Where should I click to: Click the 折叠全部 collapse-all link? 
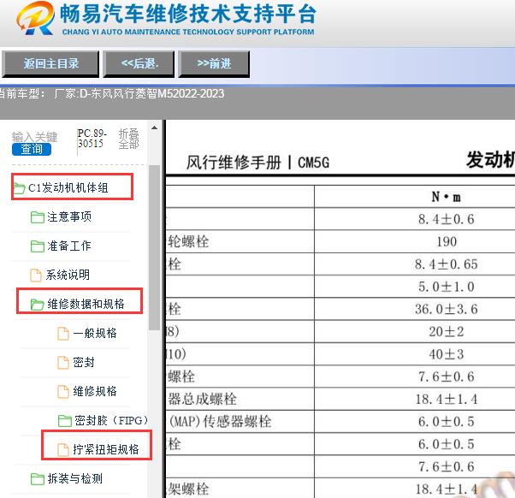point(128,139)
